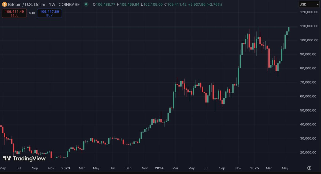Click the blue BUY button
The image size is (321, 174).
(49, 13)
